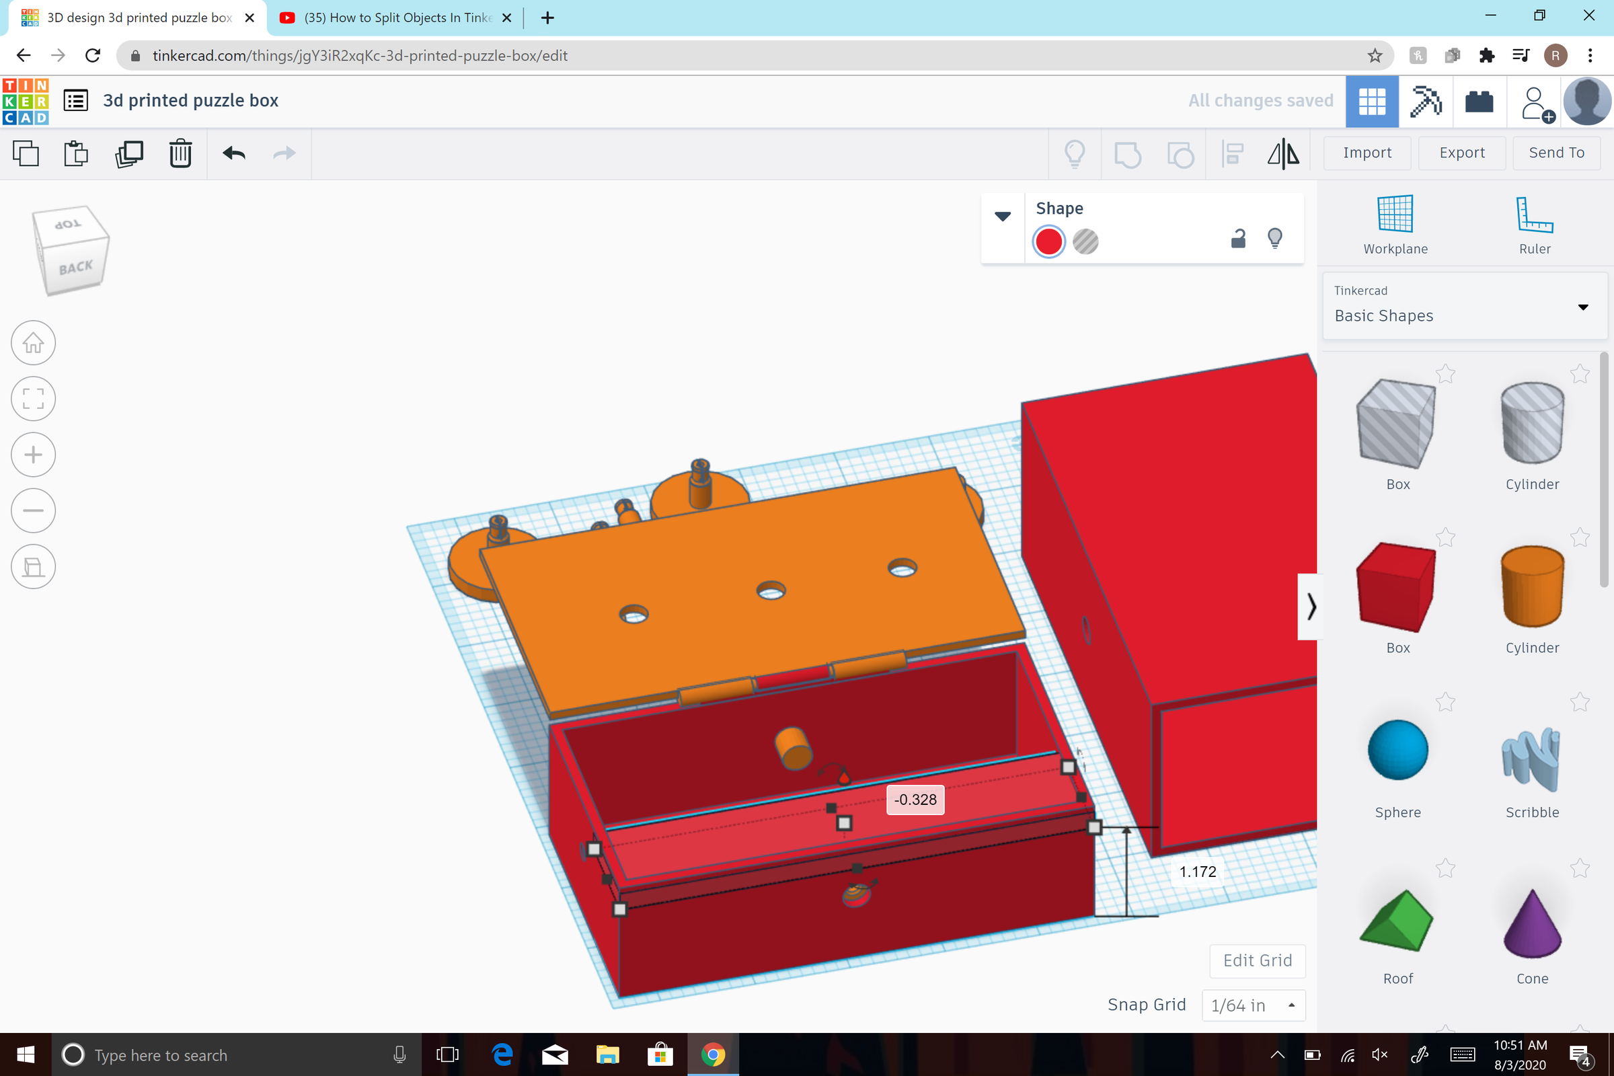Duplicate the selected object

pyautogui.click(x=129, y=154)
